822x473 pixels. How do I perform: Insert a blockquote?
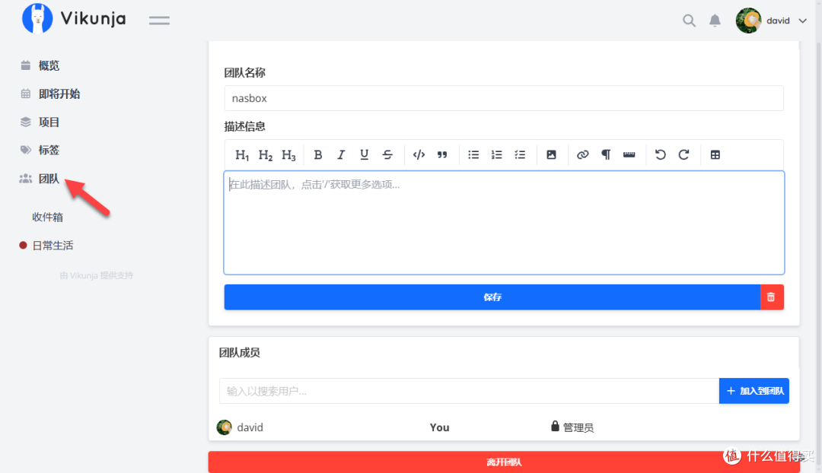(442, 154)
